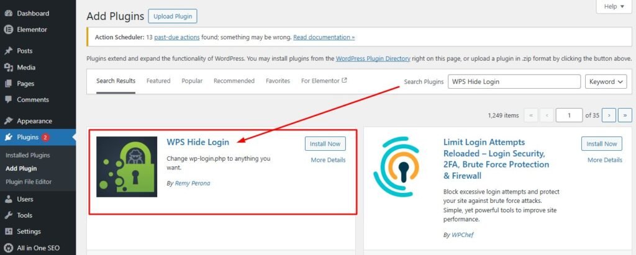
Task: Open the Dashboard menu label
Action: (33, 14)
